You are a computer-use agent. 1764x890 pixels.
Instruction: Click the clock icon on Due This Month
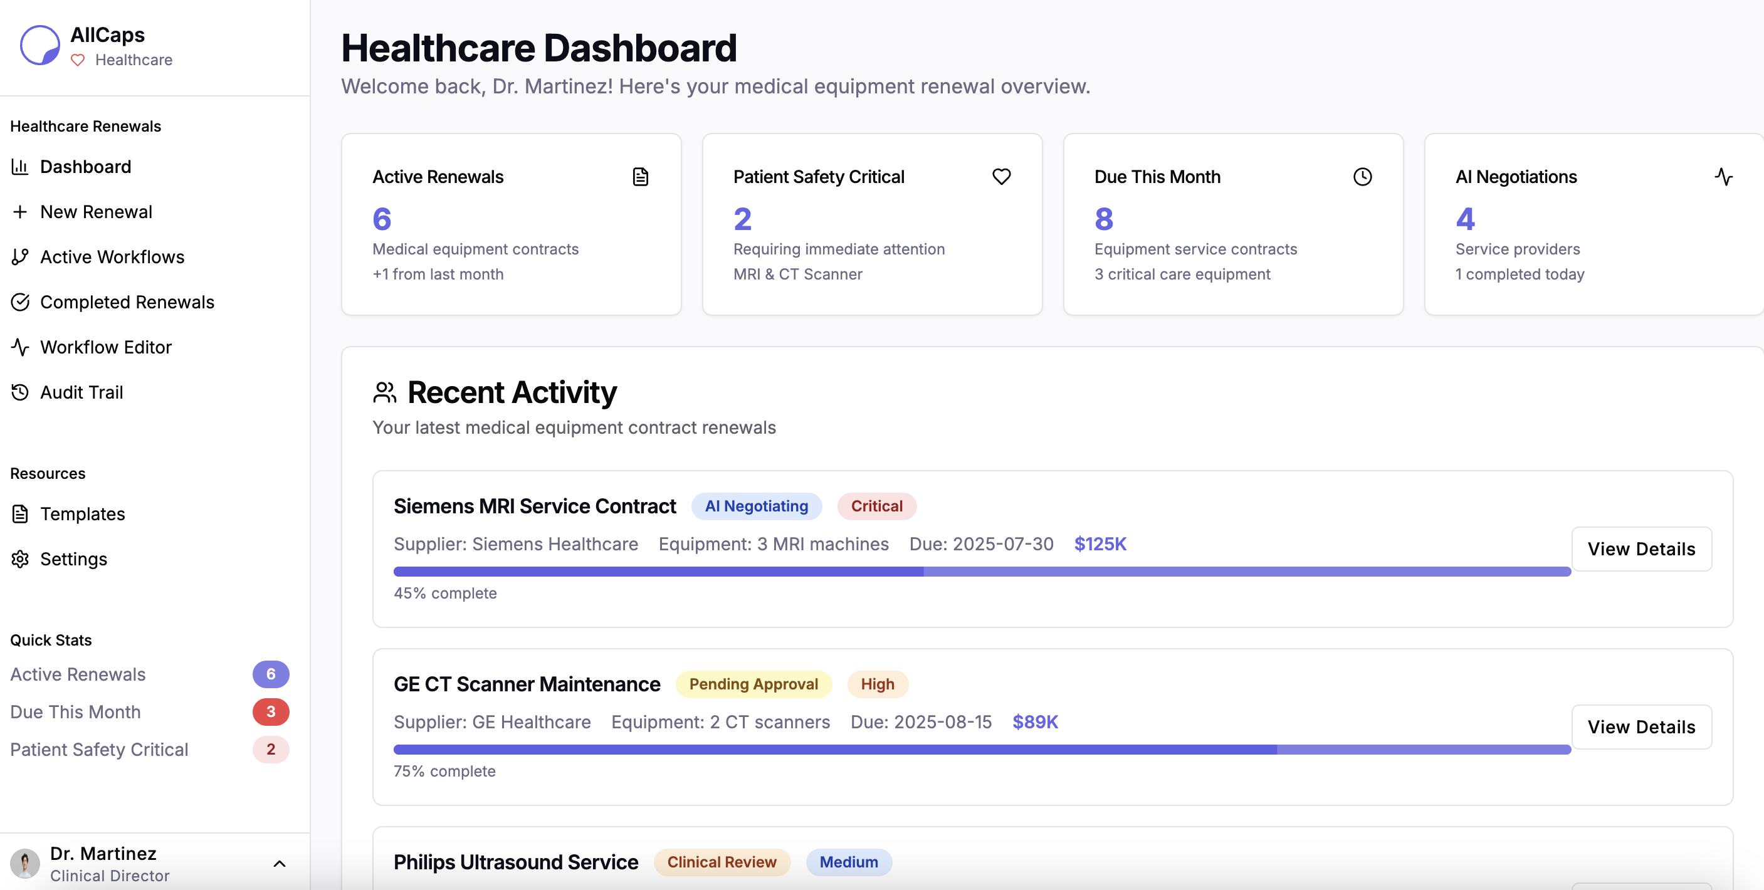(x=1362, y=177)
